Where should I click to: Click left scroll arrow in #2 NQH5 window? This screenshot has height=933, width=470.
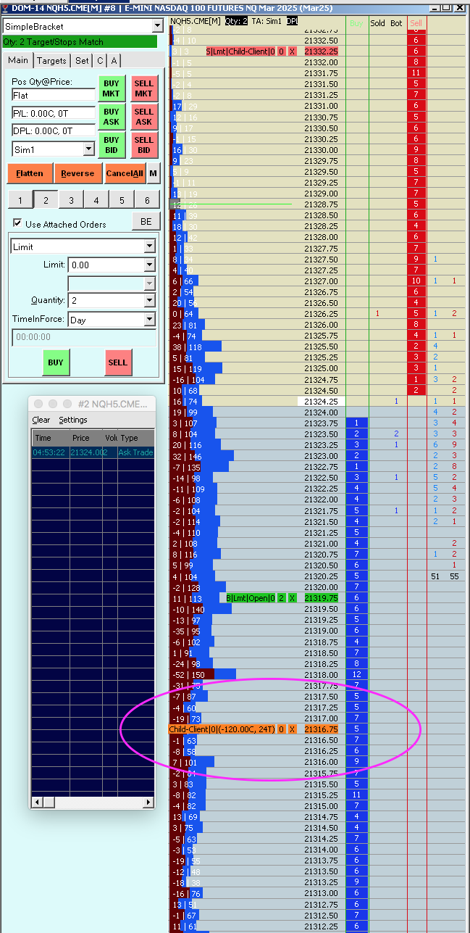coord(36,803)
